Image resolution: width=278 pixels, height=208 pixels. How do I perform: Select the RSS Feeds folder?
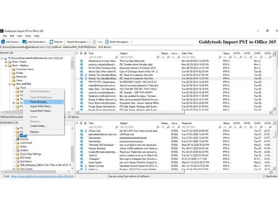pos(26,158)
